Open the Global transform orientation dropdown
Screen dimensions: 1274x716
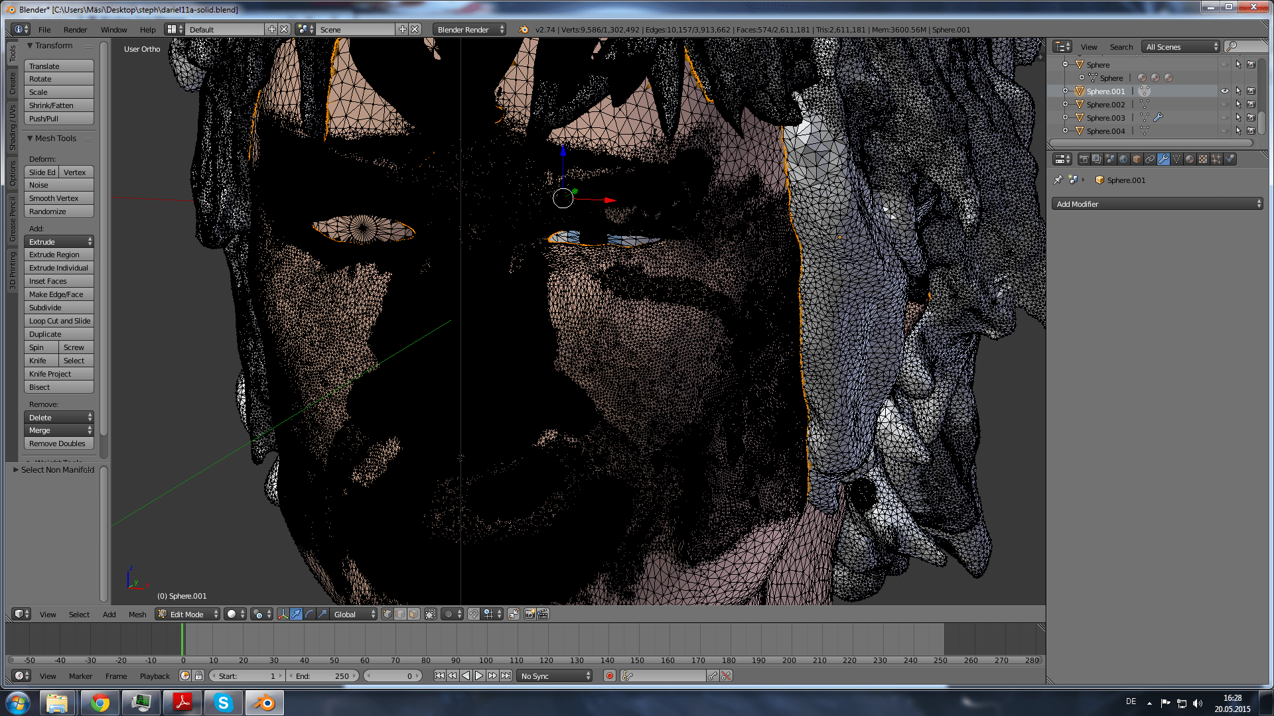coord(353,614)
